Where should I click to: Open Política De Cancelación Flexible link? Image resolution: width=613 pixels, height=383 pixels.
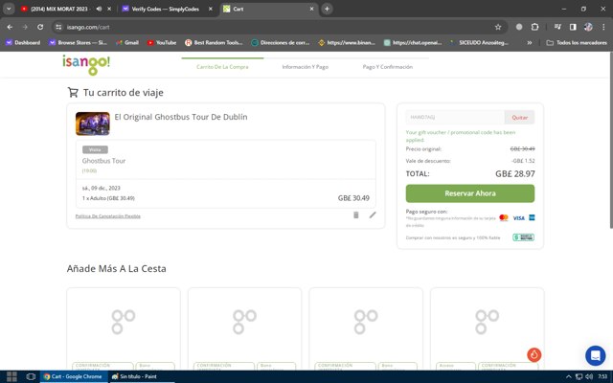(108, 216)
